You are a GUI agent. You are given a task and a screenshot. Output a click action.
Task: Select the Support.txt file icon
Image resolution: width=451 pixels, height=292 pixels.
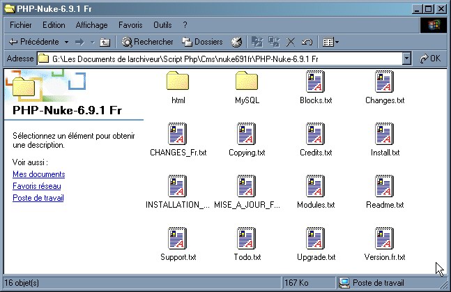point(178,238)
